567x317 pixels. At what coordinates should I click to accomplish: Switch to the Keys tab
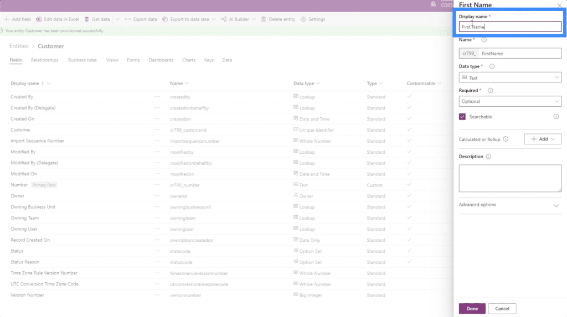[x=209, y=60]
